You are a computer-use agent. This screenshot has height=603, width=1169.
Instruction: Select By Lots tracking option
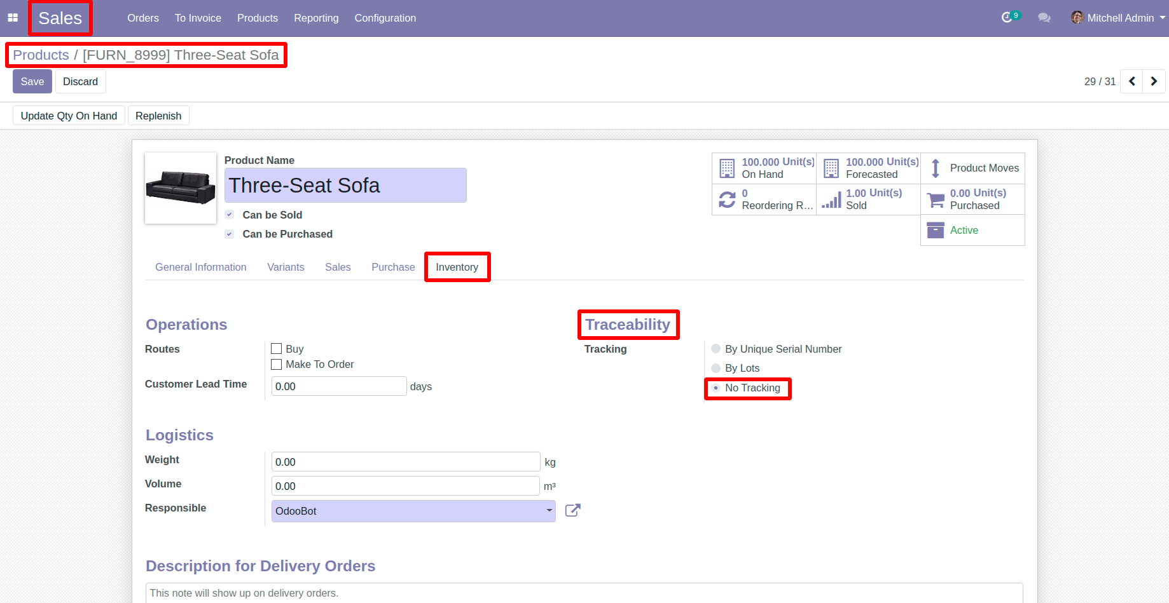[716, 368]
